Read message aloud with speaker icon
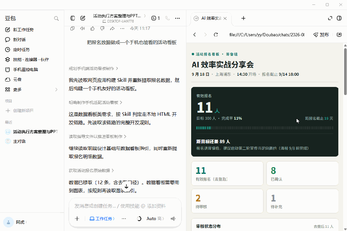Screen dimensions: 347x231 coord(82,28)
